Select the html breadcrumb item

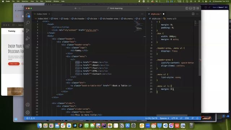tap(55, 18)
